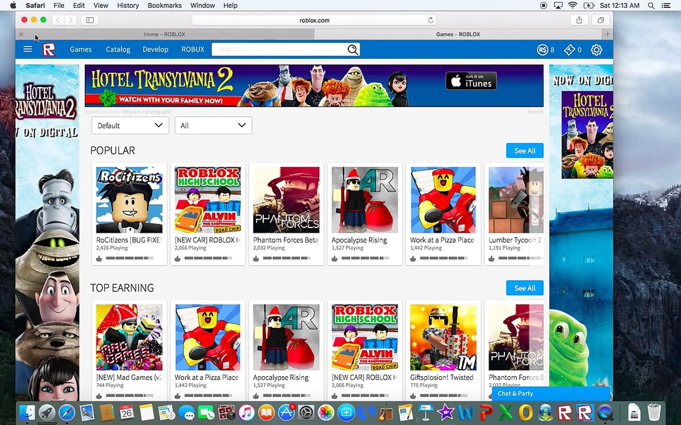Focus the Roblox search field

279,49
